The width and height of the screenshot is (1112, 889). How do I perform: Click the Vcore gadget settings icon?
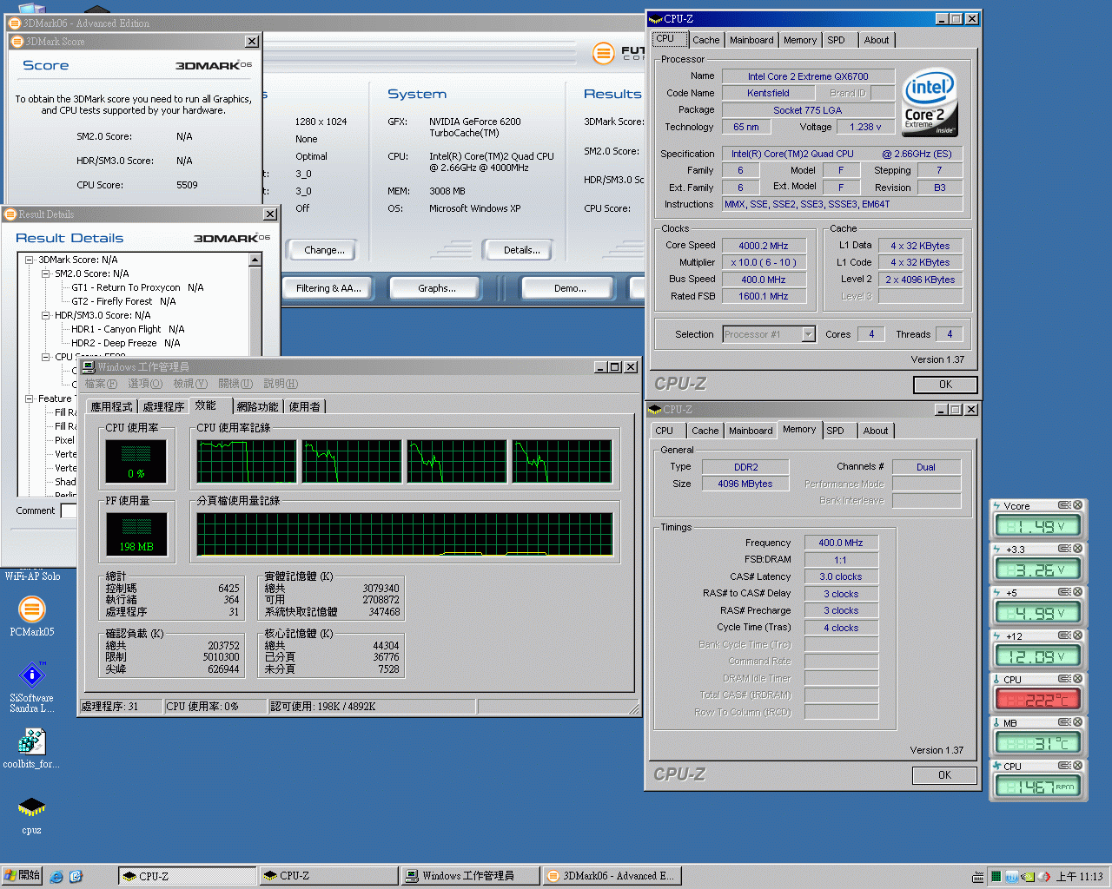click(1063, 505)
